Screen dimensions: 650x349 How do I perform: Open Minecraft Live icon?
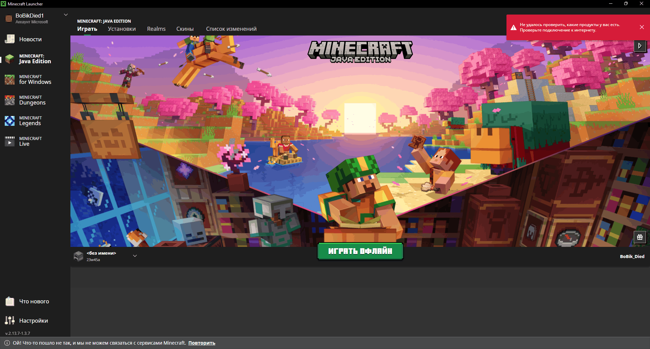[9, 141]
